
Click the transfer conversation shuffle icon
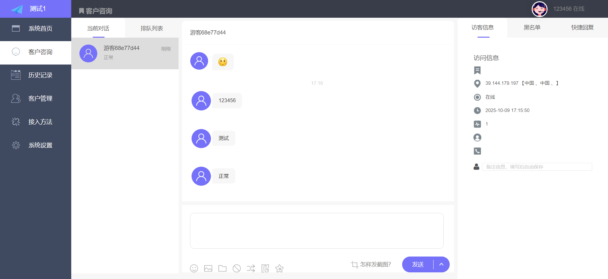point(251,269)
